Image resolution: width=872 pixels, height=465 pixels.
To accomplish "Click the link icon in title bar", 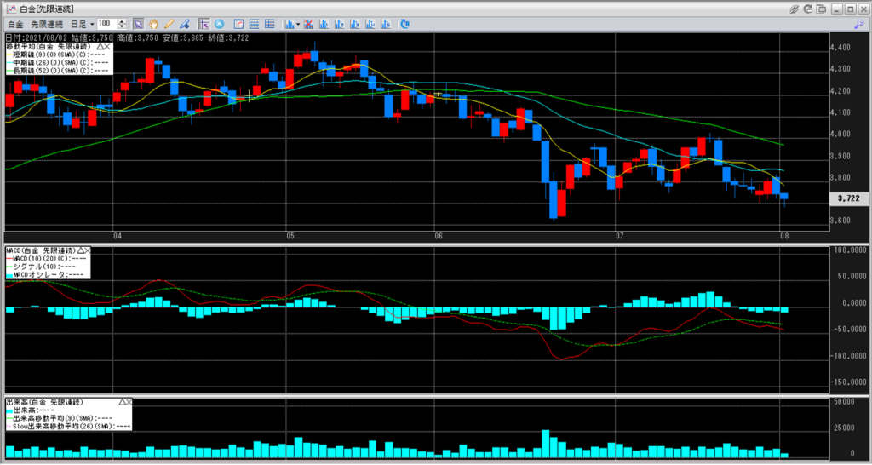I will pos(795,9).
